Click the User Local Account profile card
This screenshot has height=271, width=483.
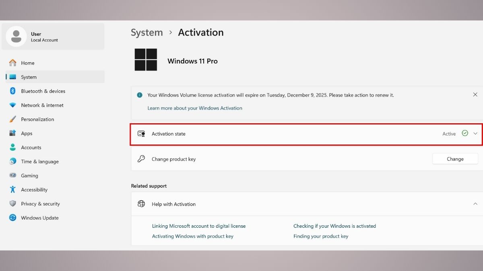pyautogui.click(x=53, y=36)
